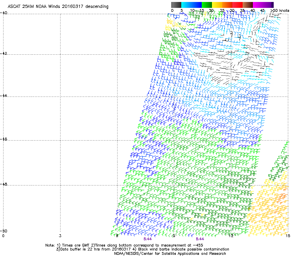
Task: Select the -50 latitude axis label
Action: [4, 231]
